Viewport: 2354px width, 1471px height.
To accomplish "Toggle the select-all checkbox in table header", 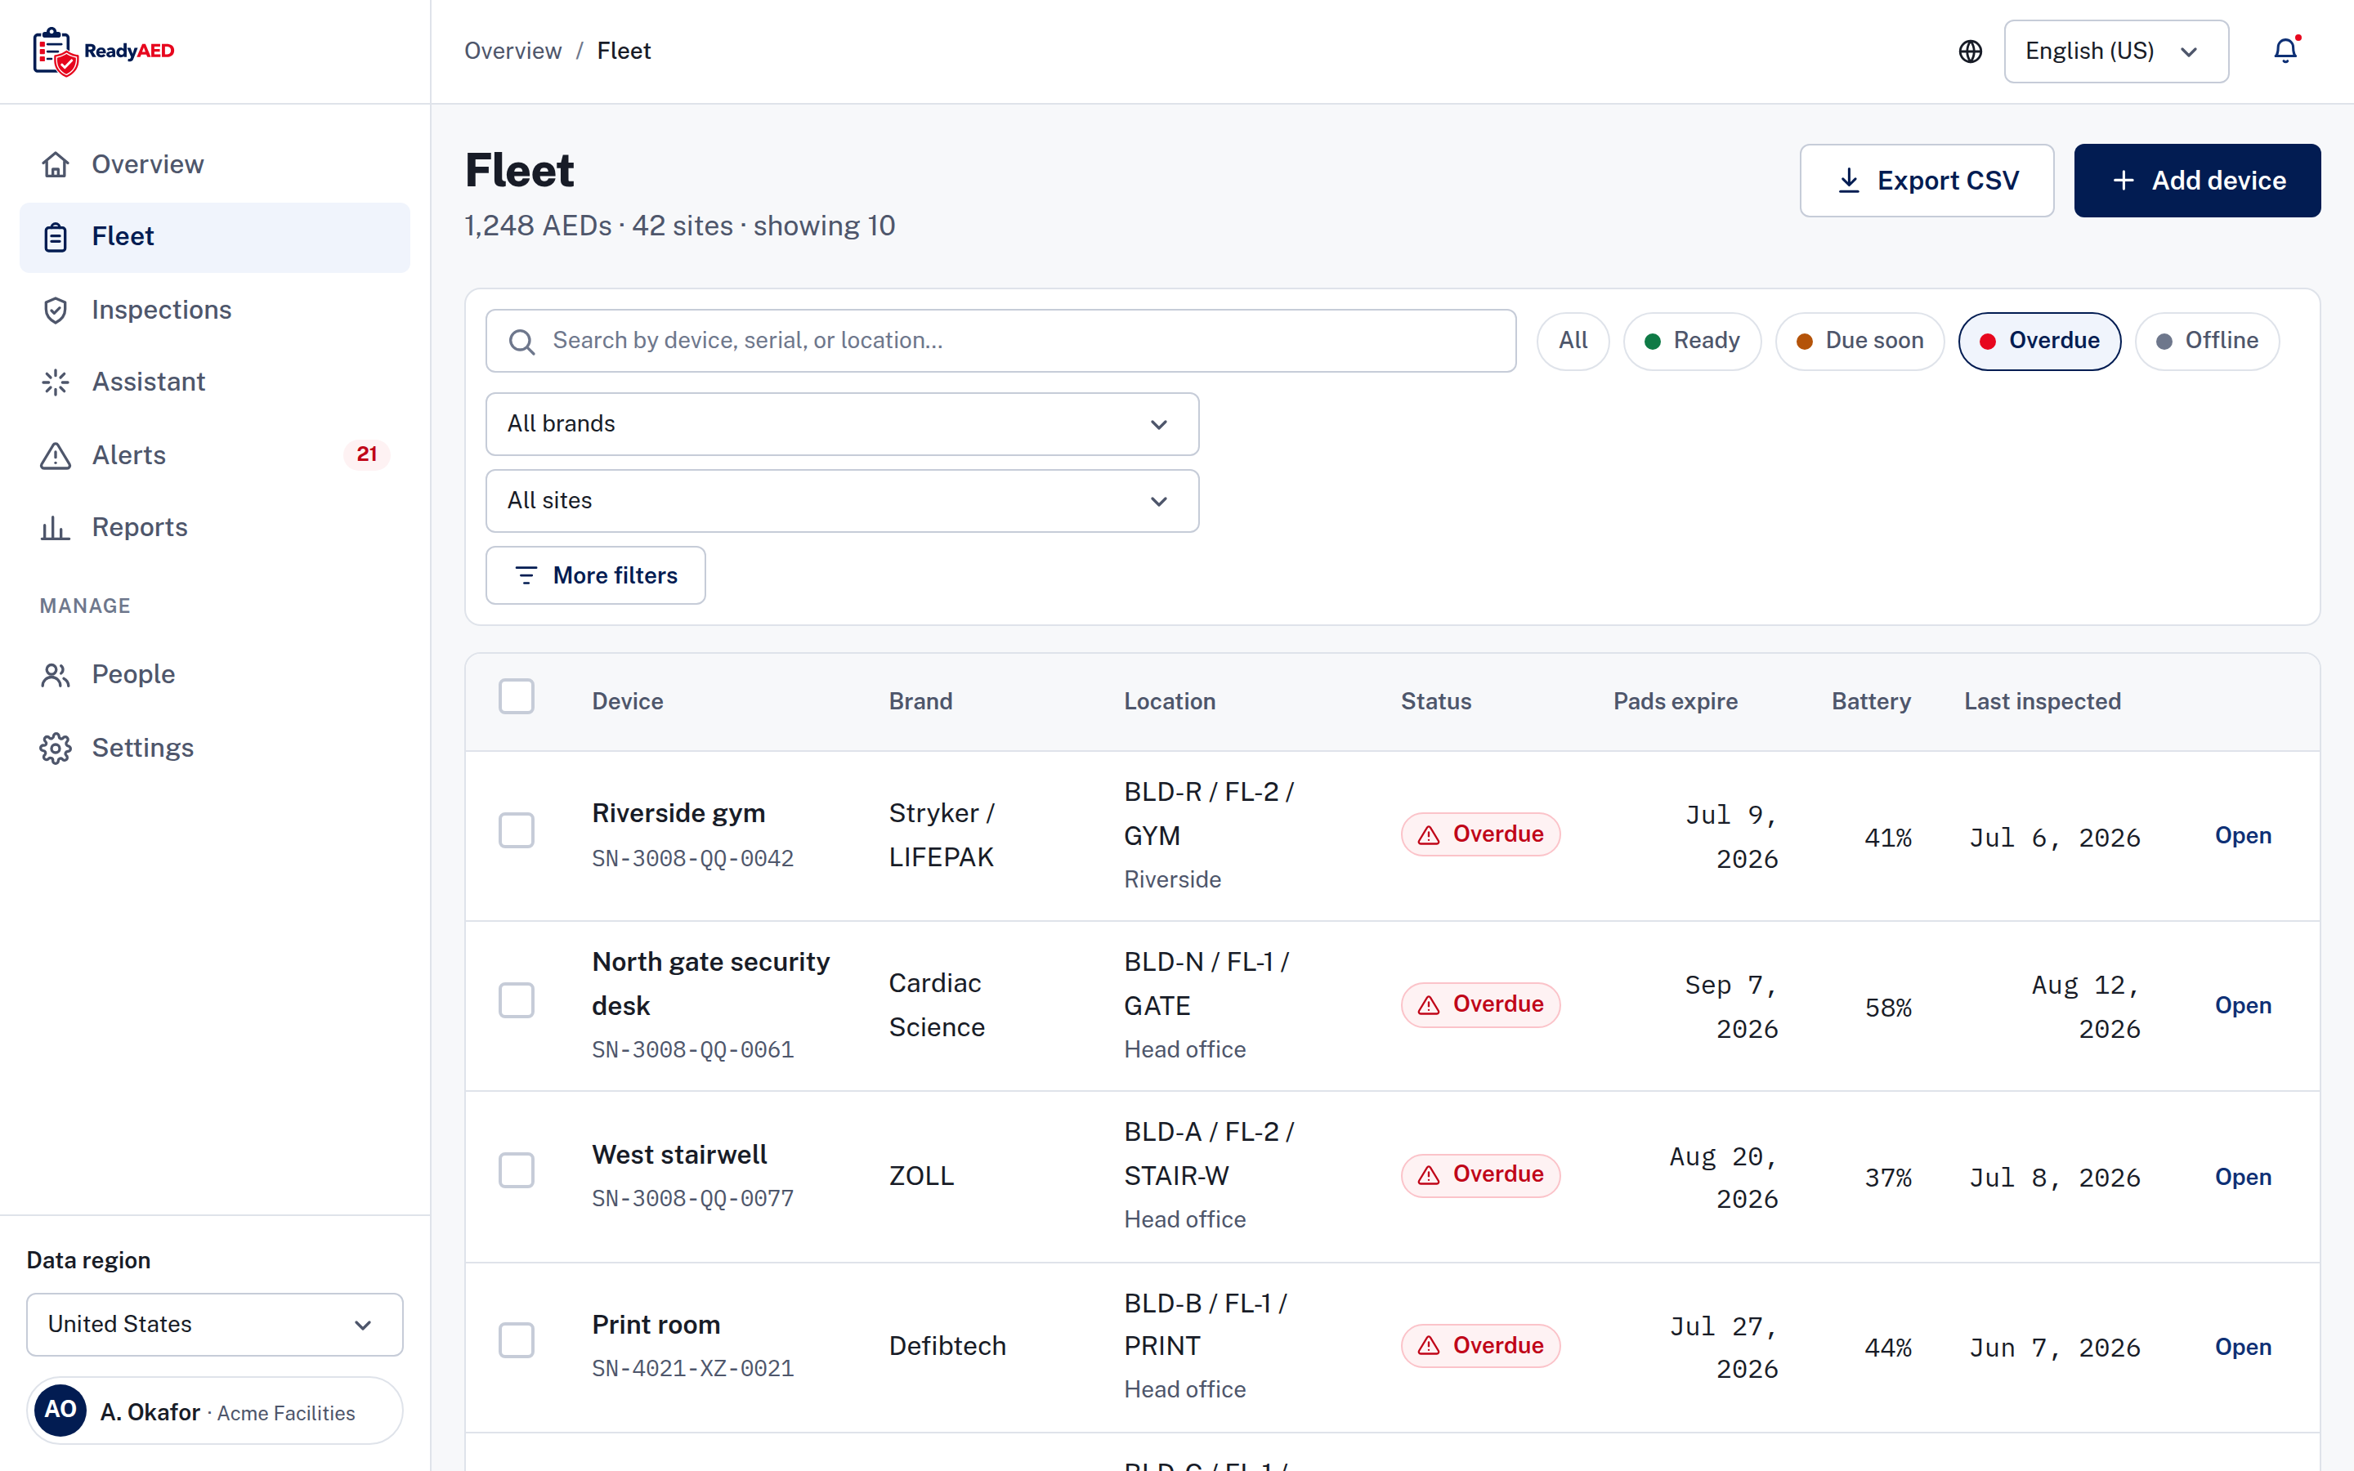I will 517,696.
